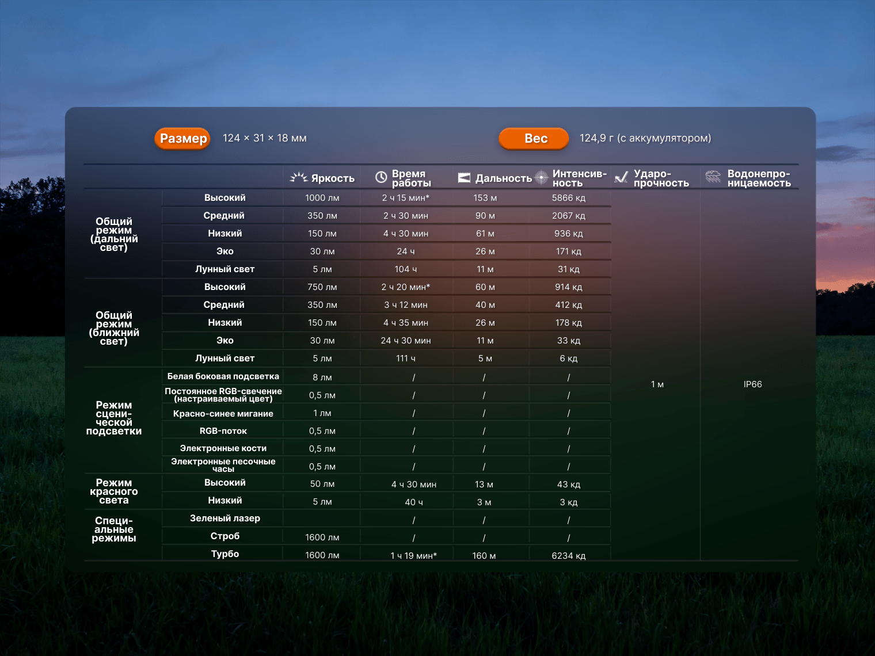This screenshot has height=656, width=875.
Task: Click the runtime clock icon
Action: click(x=381, y=177)
